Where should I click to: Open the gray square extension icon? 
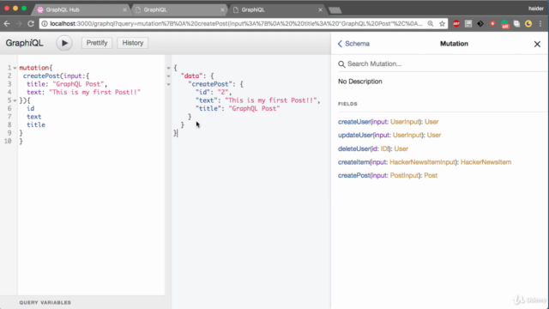pyautogui.click(x=468, y=24)
